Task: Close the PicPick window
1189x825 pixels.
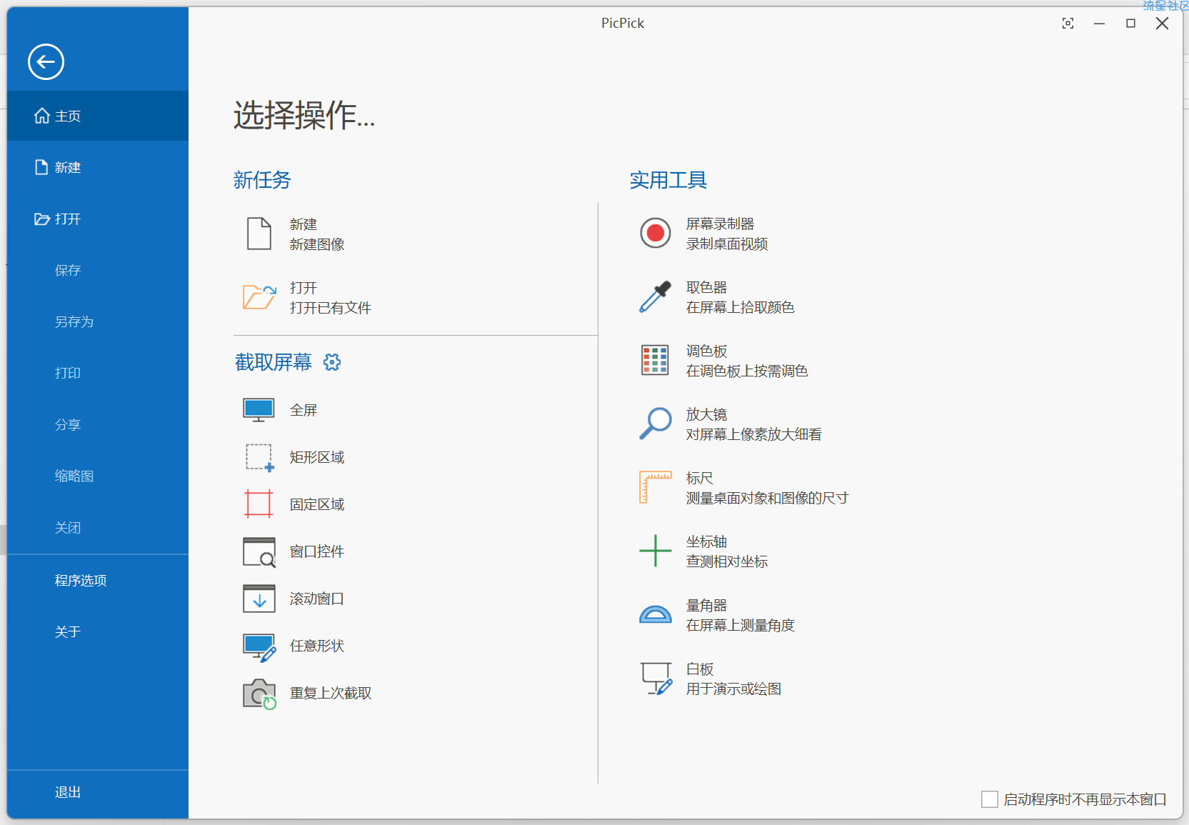Action: click(x=1162, y=24)
